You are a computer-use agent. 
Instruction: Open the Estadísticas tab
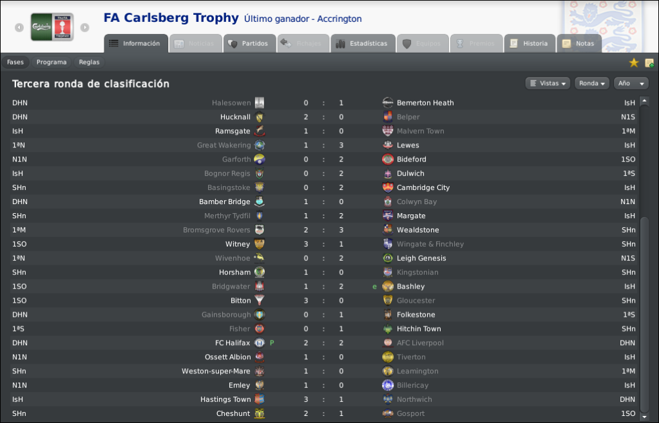click(x=363, y=43)
